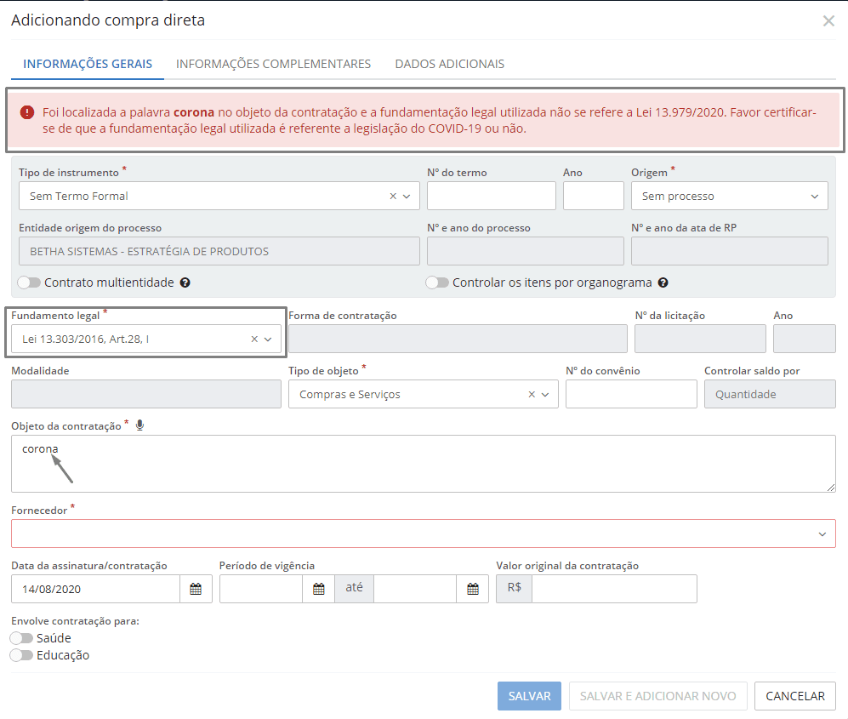Open the Dados Adicionais tab

point(449,64)
